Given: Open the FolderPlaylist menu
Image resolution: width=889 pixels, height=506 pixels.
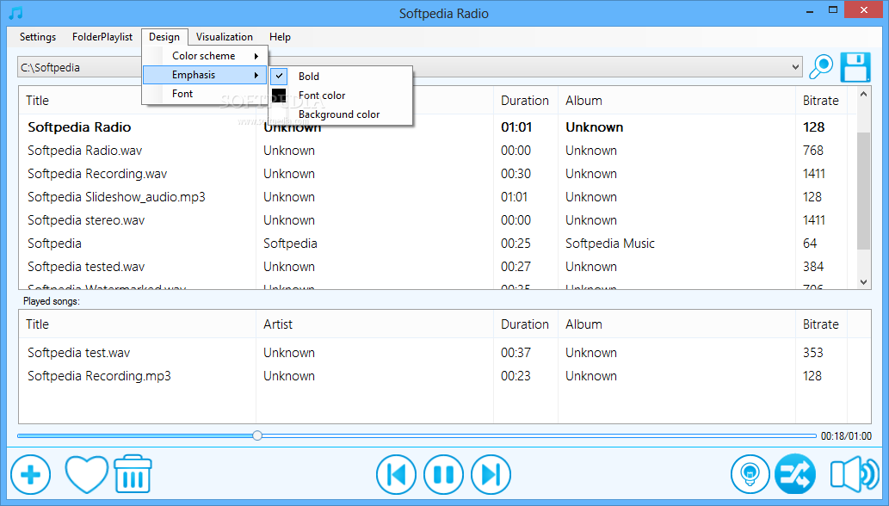Looking at the screenshot, I should point(102,37).
